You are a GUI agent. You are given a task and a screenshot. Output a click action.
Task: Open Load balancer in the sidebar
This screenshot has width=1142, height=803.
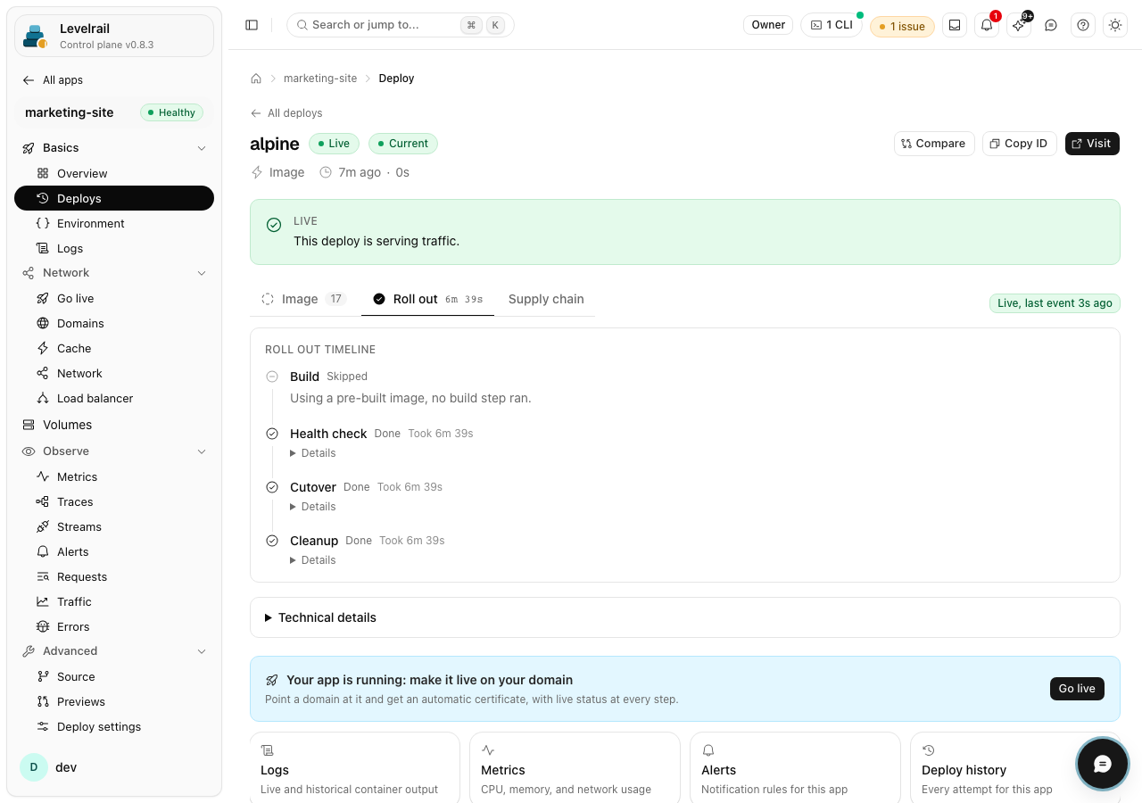pos(114,398)
